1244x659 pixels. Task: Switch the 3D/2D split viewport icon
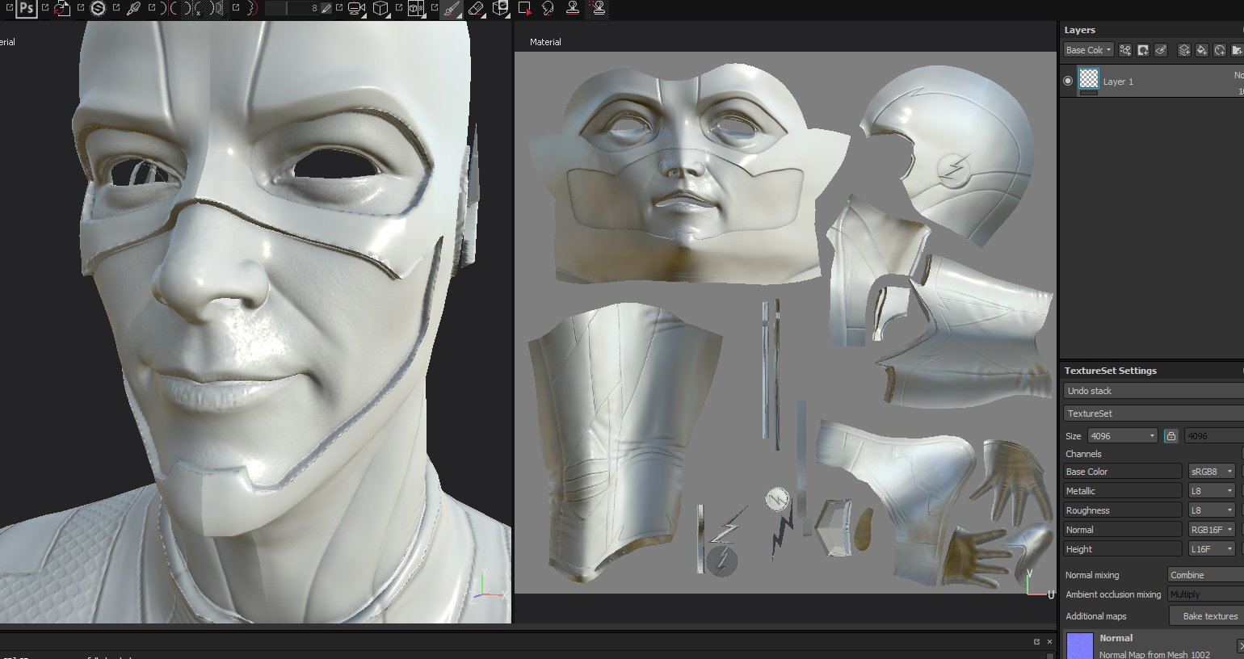[x=416, y=8]
